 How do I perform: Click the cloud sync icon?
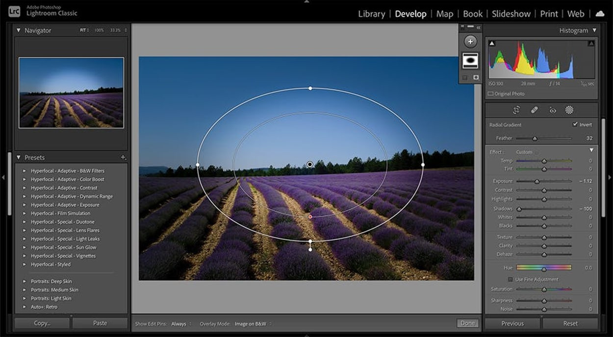pyautogui.click(x=600, y=14)
